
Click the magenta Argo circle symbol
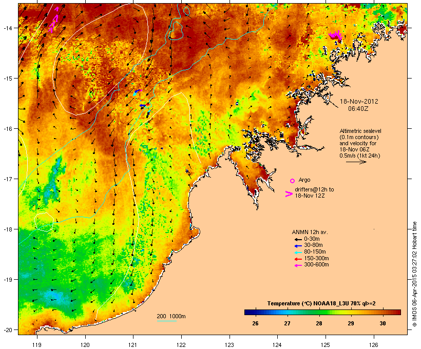coord(293,181)
